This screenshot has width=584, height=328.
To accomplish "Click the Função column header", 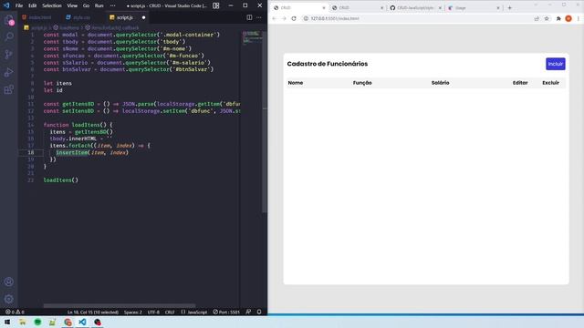I will pos(362,83).
